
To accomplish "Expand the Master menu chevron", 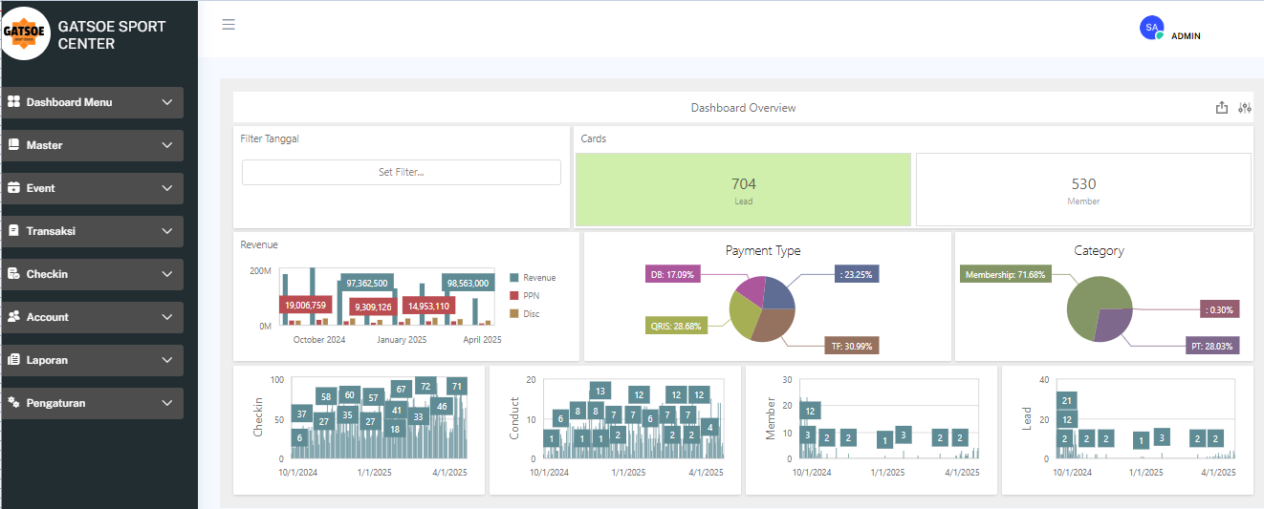I will tap(167, 145).
